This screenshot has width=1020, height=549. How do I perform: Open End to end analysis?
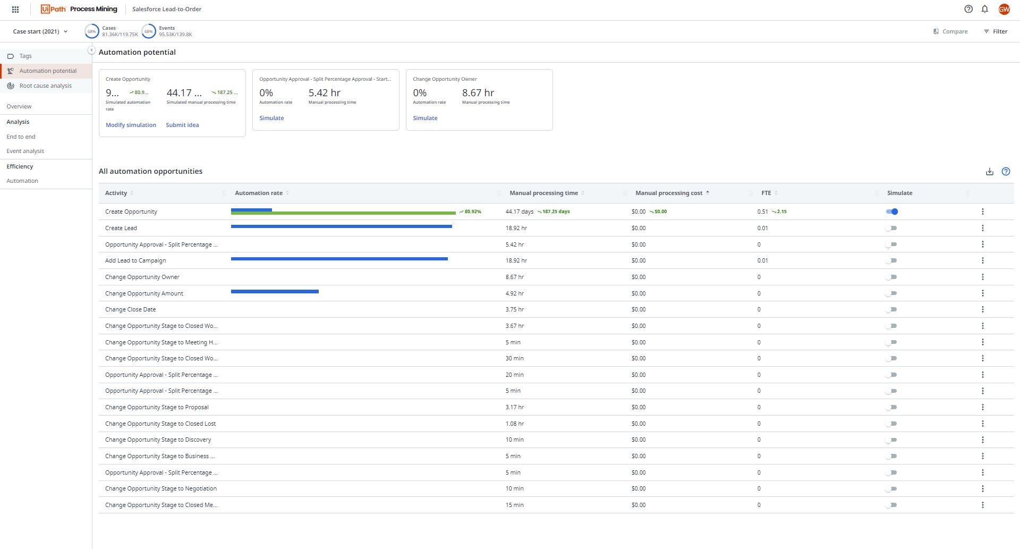point(21,137)
